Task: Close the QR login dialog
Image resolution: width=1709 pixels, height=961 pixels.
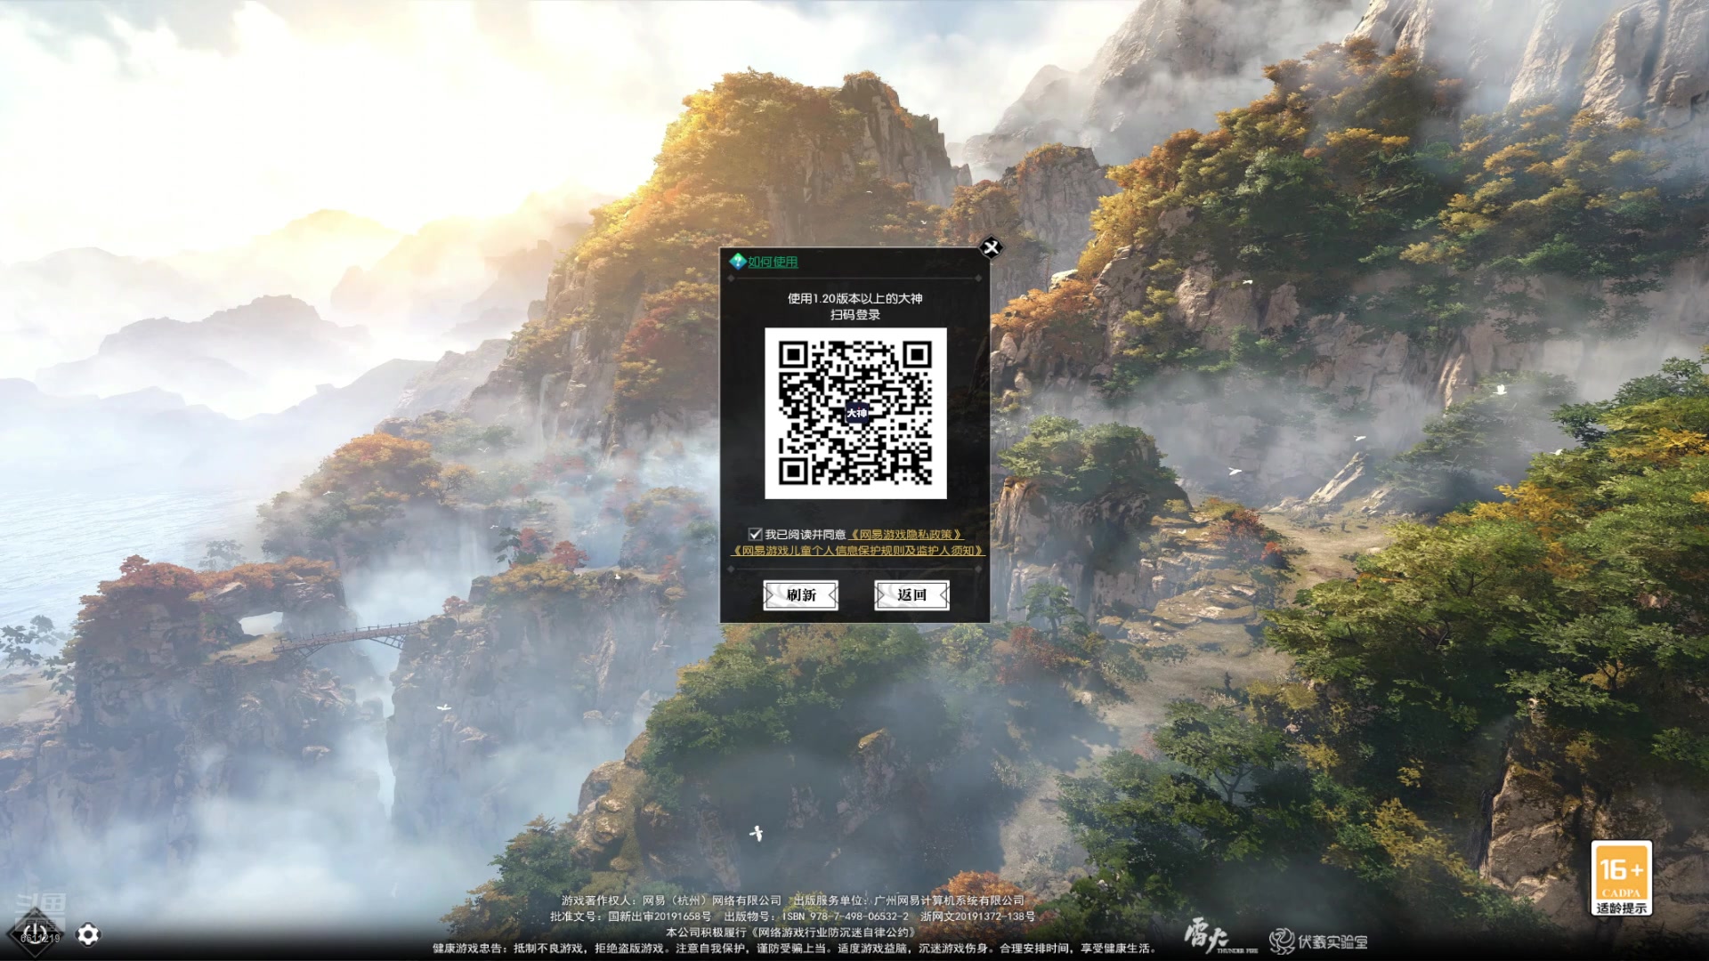Action: 991,247
